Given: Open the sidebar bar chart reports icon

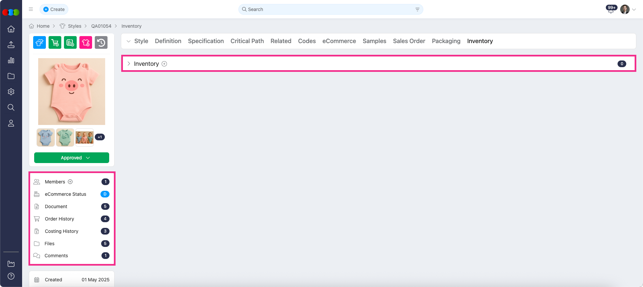Looking at the screenshot, I should 11,60.
